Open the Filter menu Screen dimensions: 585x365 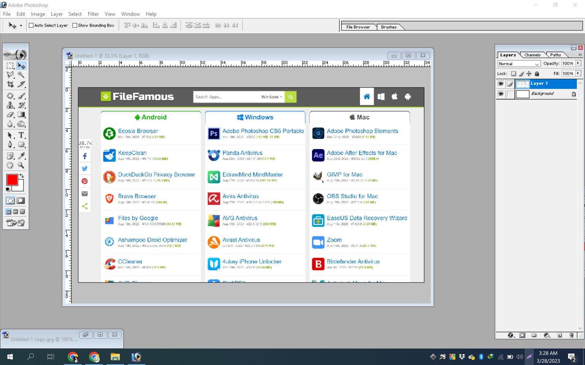pyautogui.click(x=93, y=14)
